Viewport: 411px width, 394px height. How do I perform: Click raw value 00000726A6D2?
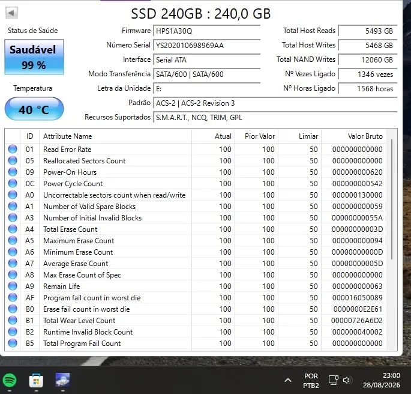point(357,321)
